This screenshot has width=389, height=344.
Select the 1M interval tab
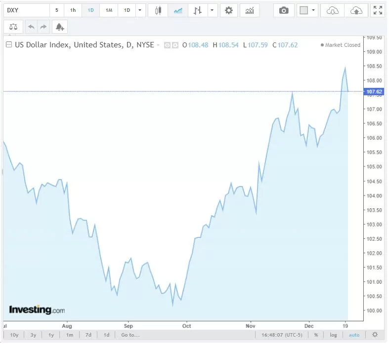pos(109,10)
